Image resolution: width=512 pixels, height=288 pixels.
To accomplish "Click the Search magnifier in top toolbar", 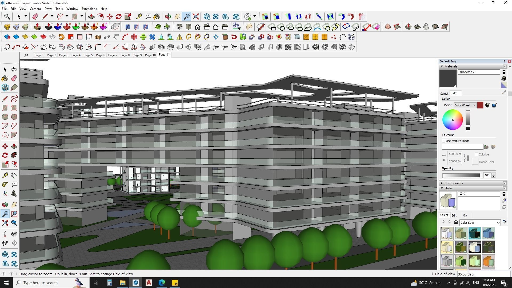I will coord(7,17).
